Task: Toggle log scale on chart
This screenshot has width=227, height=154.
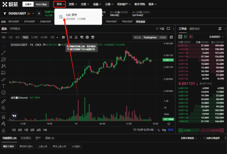Action: tap(164, 130)
